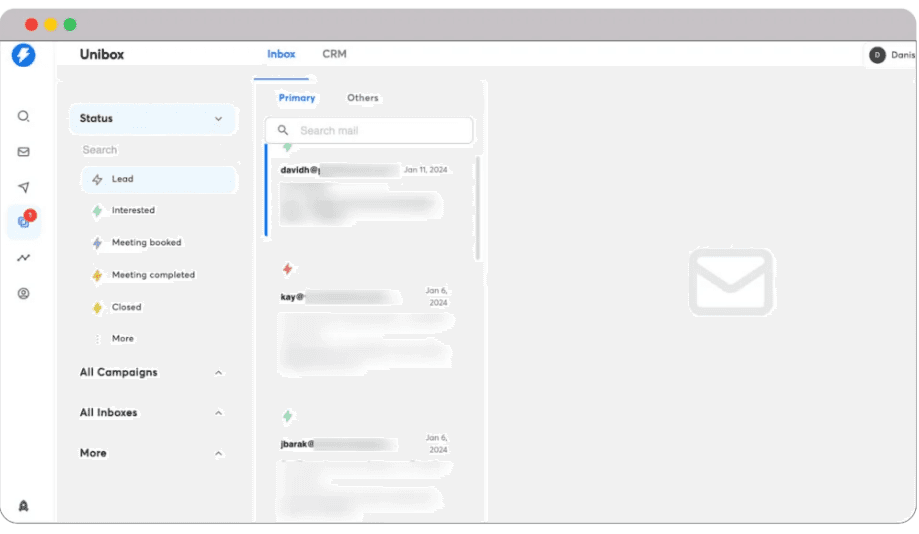Open the search icon in left sidebar
This screenshot has height=534, width=919.
coord(24,116)
